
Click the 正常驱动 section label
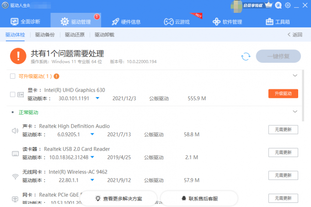(28, 113)
